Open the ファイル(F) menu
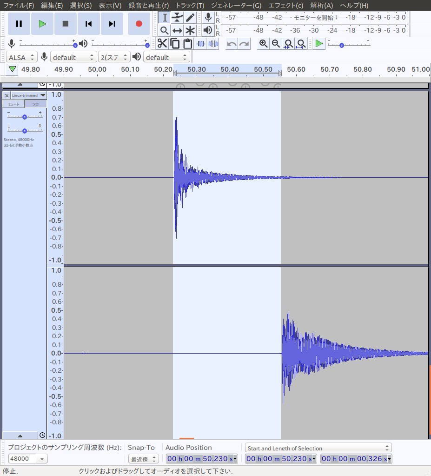 pos(19,6)
